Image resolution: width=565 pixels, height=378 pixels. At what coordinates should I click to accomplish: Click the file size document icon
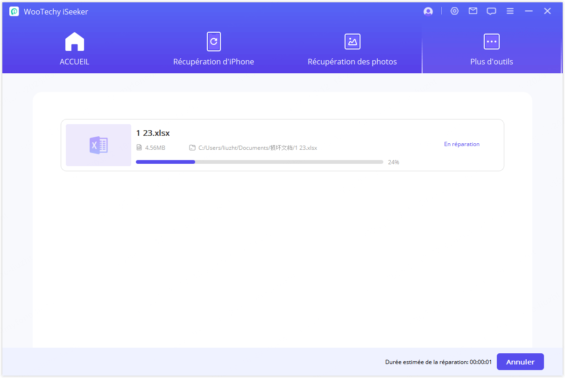point(139,148)
